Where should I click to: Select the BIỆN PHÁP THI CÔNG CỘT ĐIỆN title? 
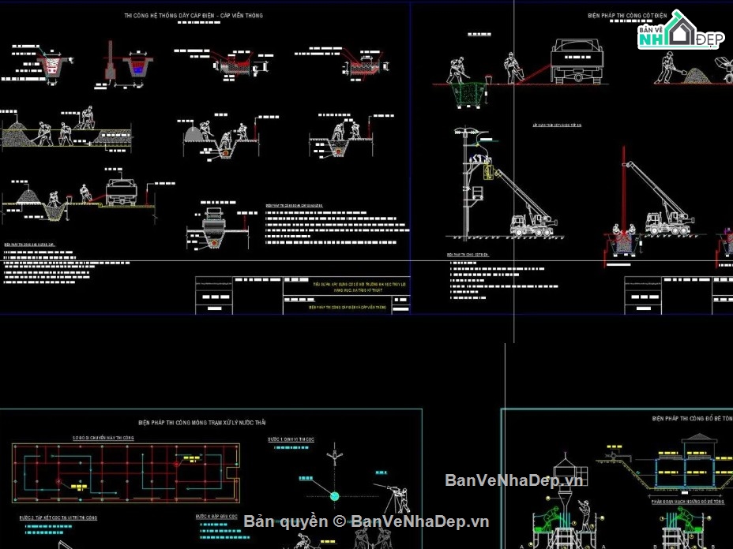[627, 16]
